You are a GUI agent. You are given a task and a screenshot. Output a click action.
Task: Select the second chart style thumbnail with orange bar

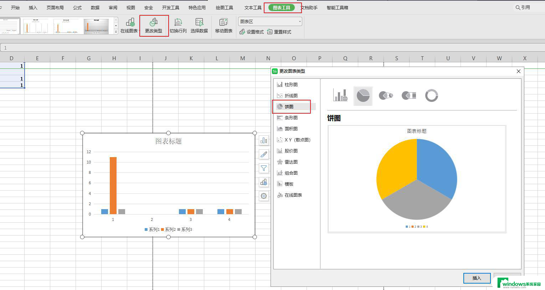36,26
